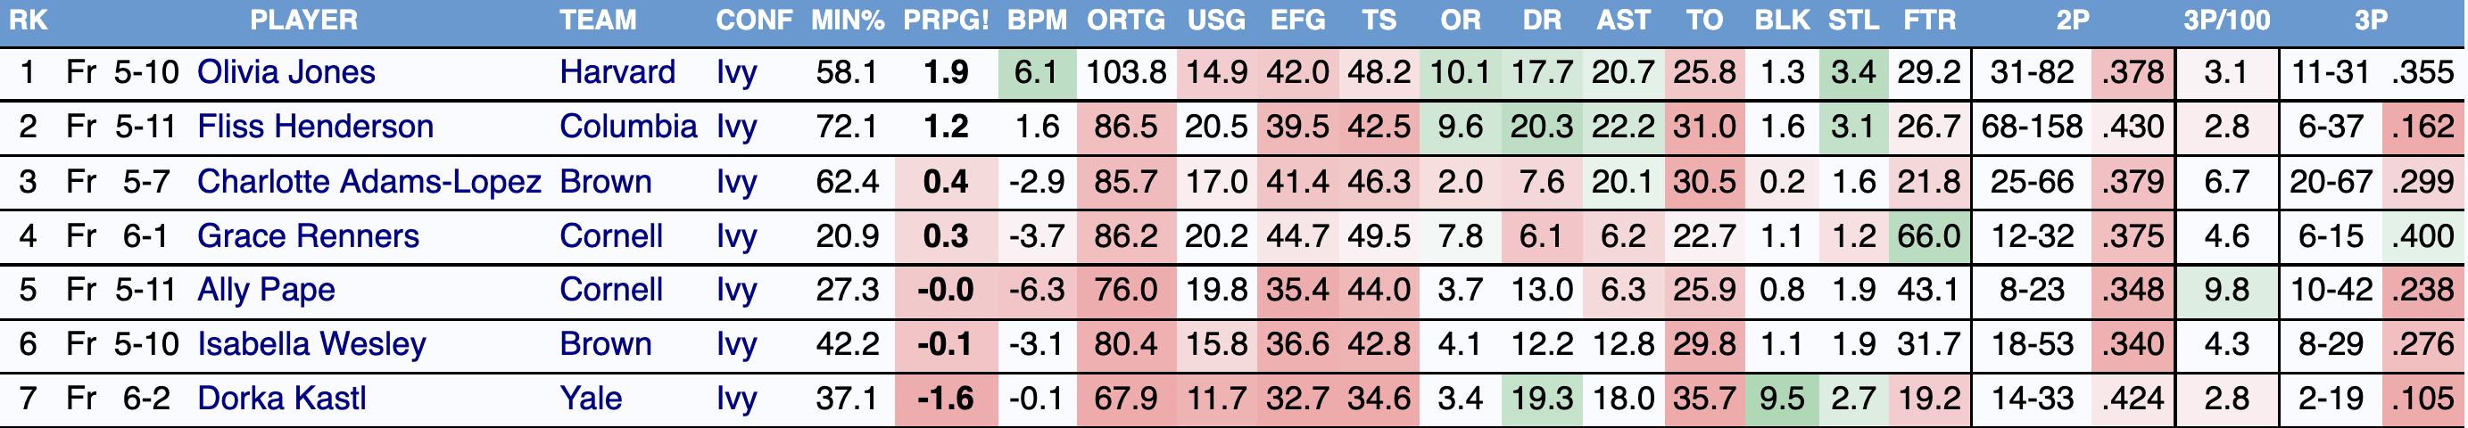Click the EFG column header

[1297, 21]
